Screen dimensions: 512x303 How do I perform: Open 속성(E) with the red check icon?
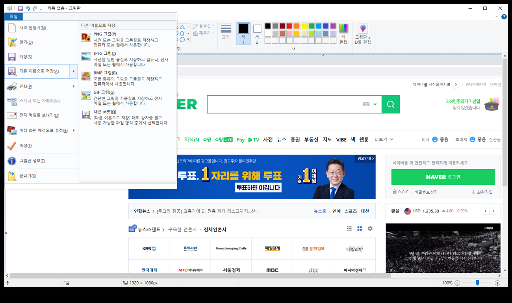[41, 146]
